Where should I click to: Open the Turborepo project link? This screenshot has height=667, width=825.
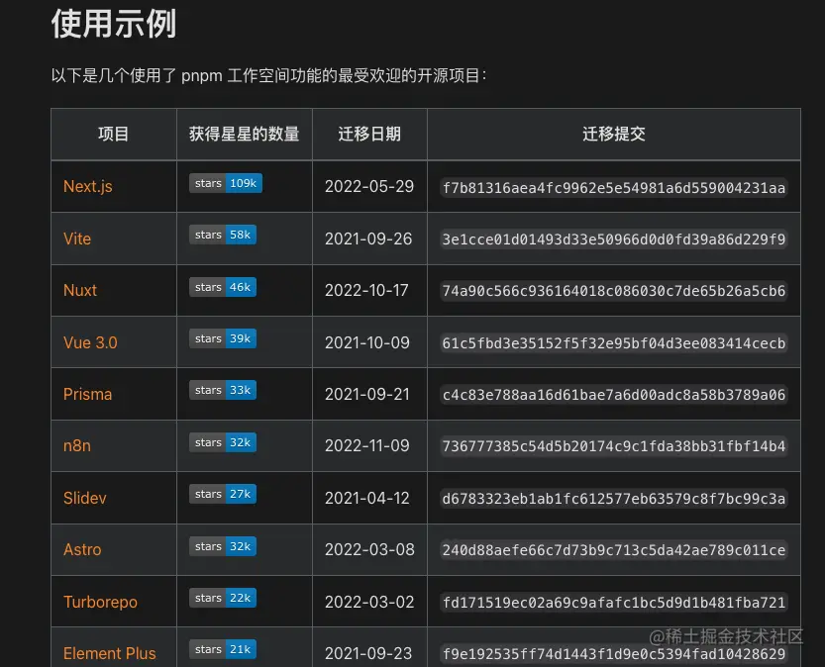pyautogui.click(x=100, y=602)
